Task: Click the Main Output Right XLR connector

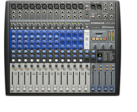Action: (99, 6)
